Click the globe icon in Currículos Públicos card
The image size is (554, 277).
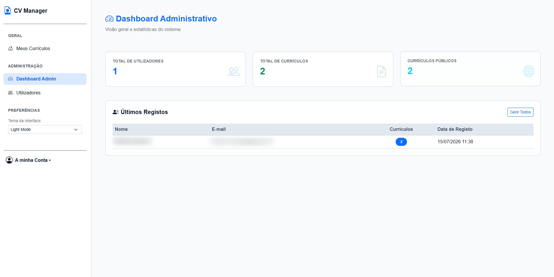point(529,71)
